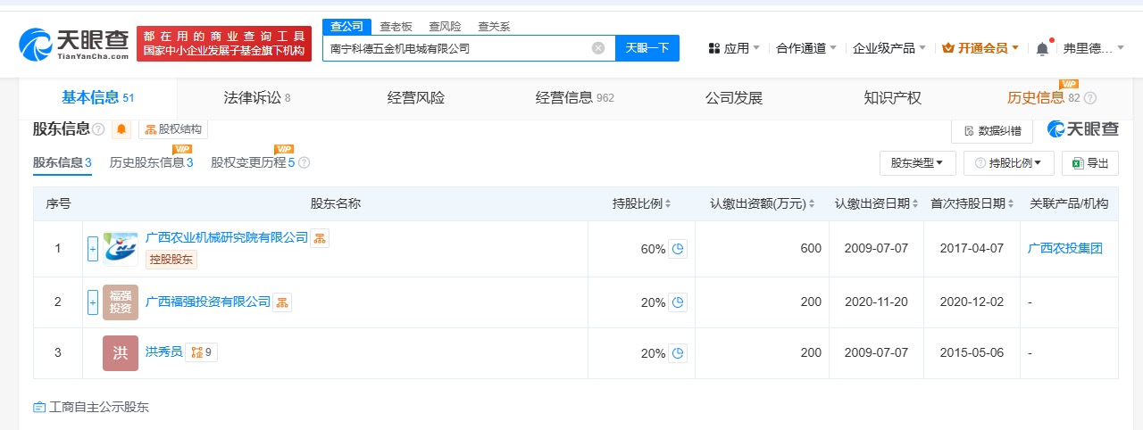Open the 广西农投集团 related group link
This screenshot has width=1143, height=430.
tap(1065, 249)
